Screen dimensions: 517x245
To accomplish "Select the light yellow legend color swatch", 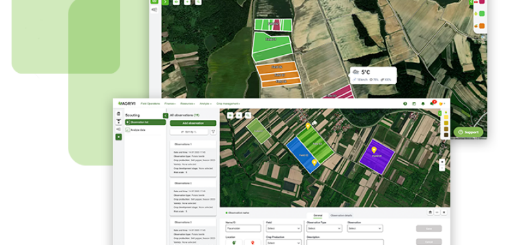I will [446, 117].
